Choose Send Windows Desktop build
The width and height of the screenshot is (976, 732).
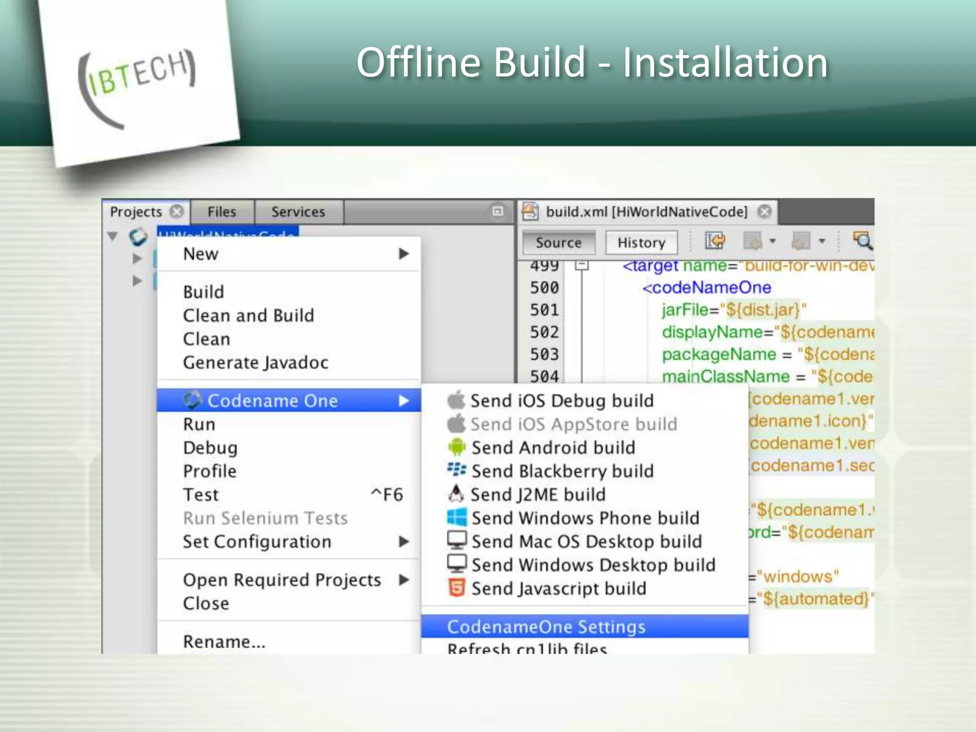tap(585, 565)
